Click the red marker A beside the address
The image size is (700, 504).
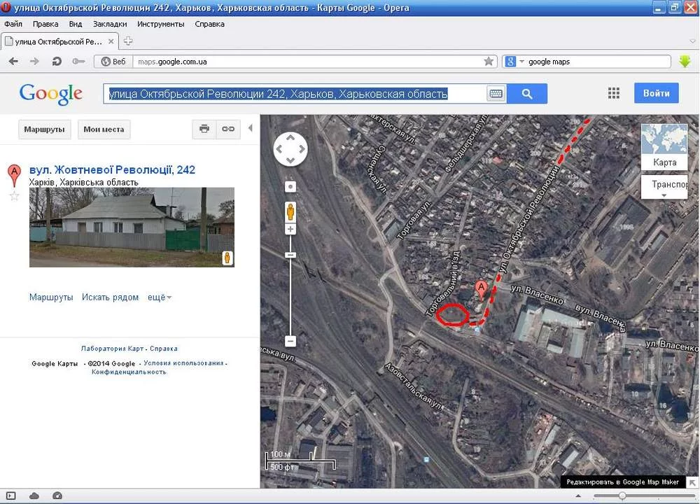pos(14,176)
